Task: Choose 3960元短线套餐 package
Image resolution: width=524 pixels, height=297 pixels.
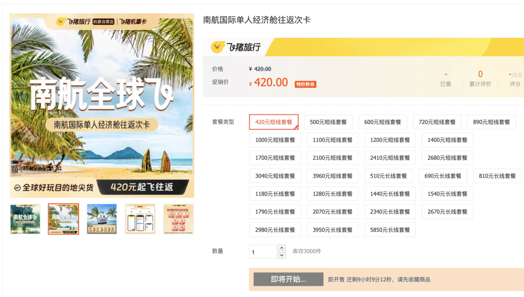Action: point(332,176)
